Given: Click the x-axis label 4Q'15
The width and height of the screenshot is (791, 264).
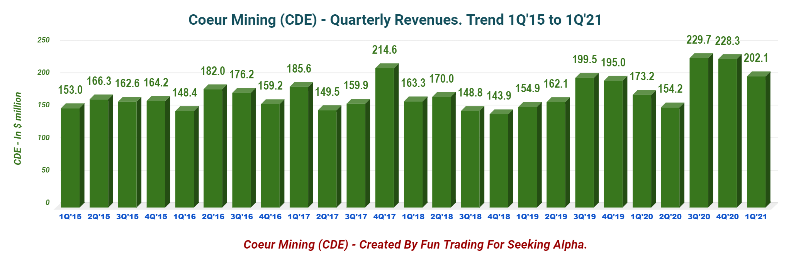Looking at the screenshot, I should 156,217.
